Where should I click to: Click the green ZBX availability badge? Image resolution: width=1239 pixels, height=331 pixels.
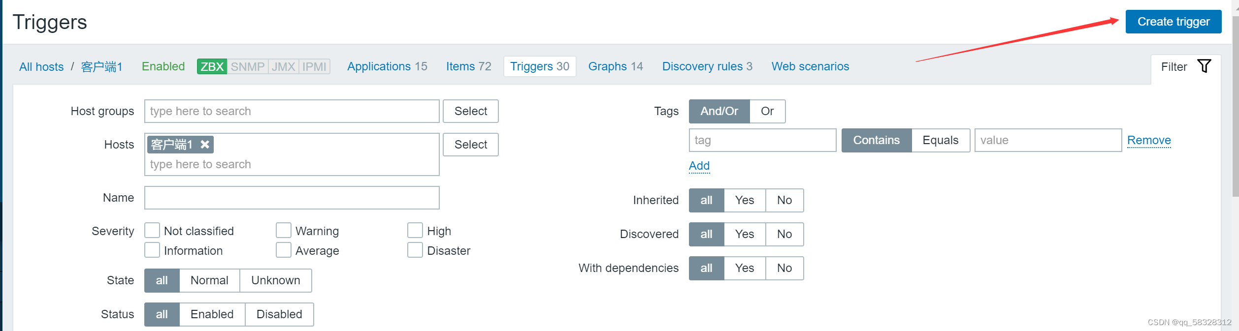point(212,66)
